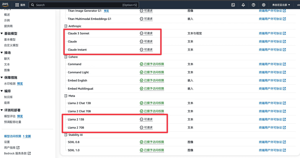The image size is (300, 158).
Task: Open the 服务 services grid menu
Action: coord(20,5)
